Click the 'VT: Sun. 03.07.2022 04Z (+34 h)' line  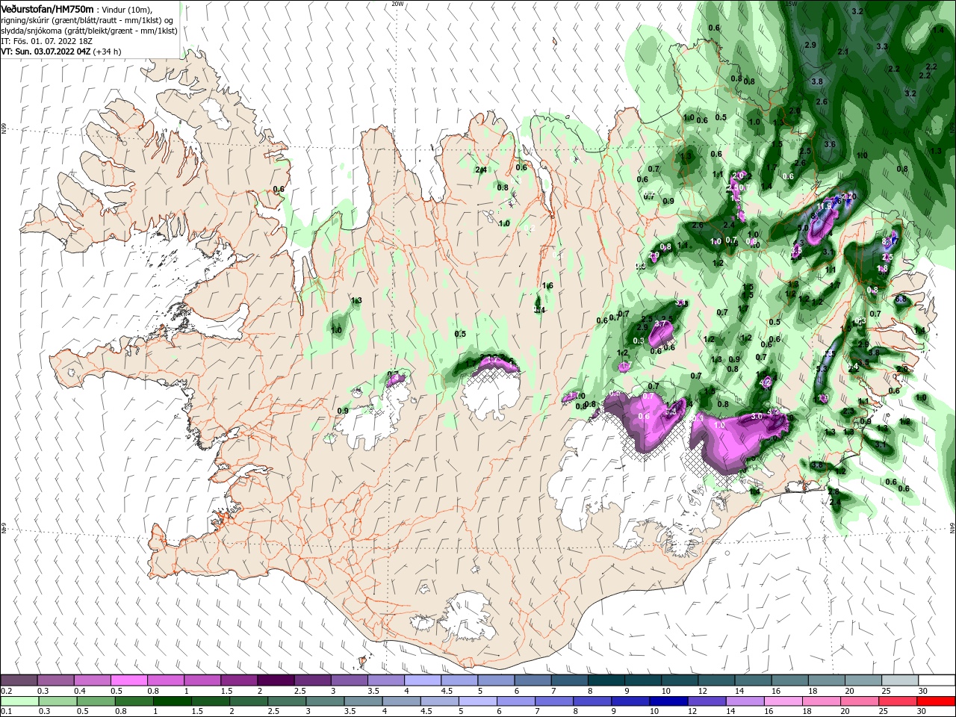click(x=61, y=52)
